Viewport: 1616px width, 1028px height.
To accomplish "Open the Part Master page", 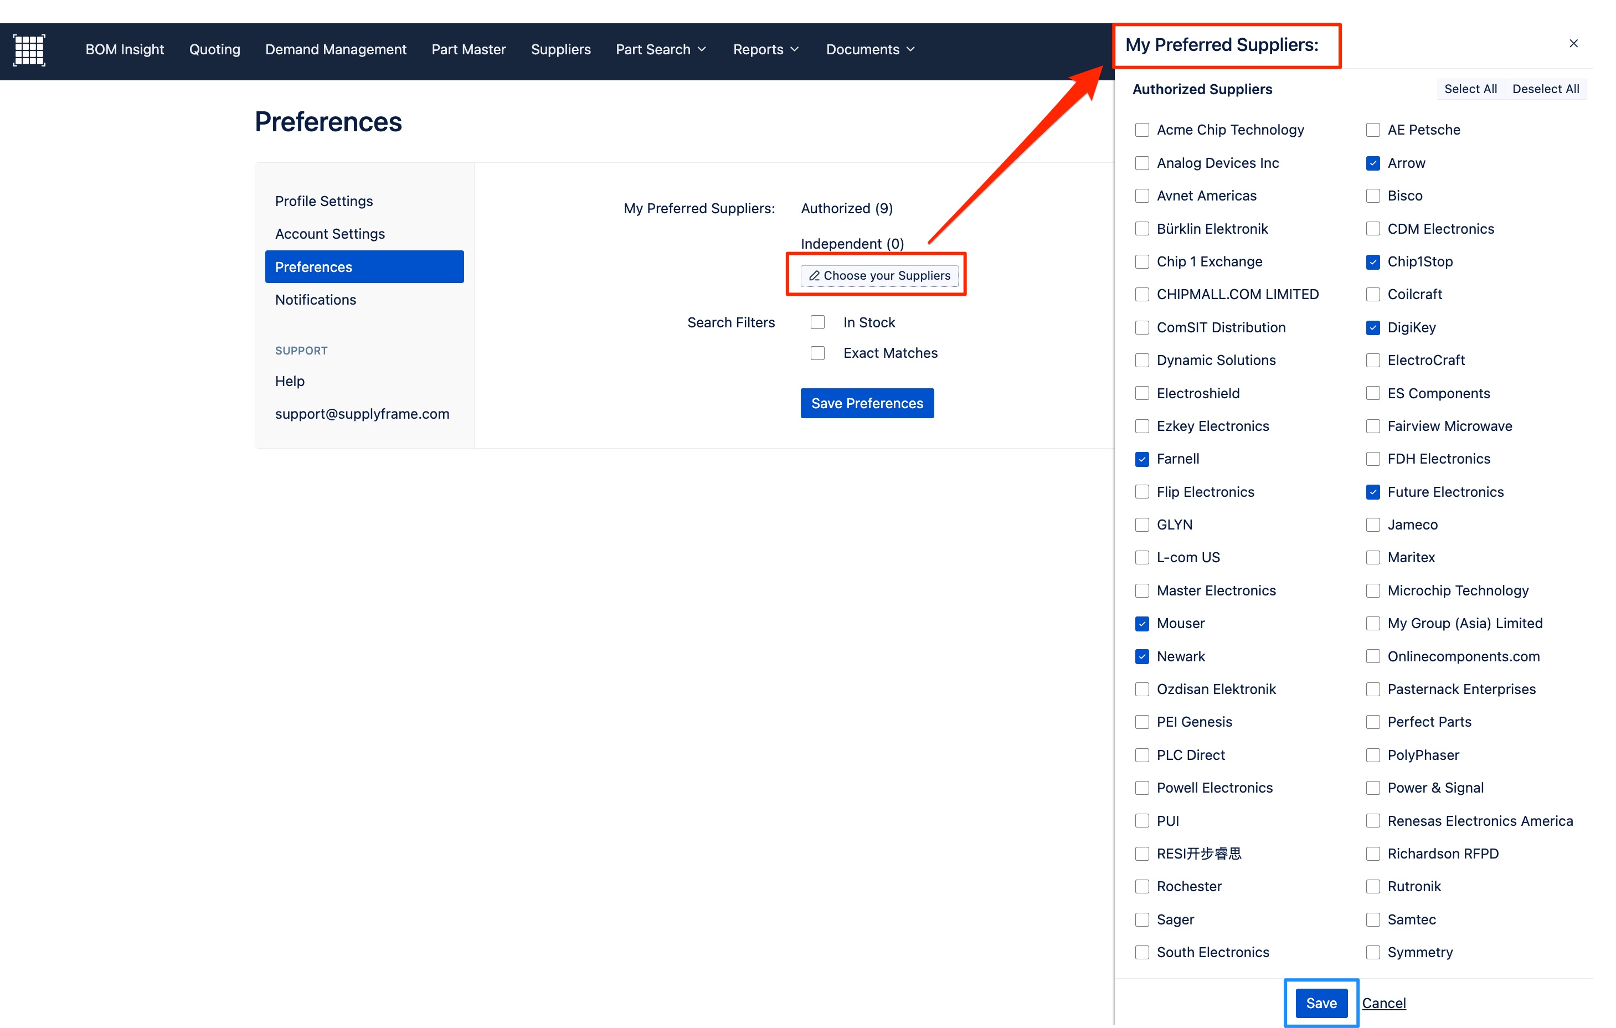I will click(x=469, y=49).
